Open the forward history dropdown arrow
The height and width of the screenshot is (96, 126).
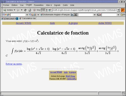22,10
